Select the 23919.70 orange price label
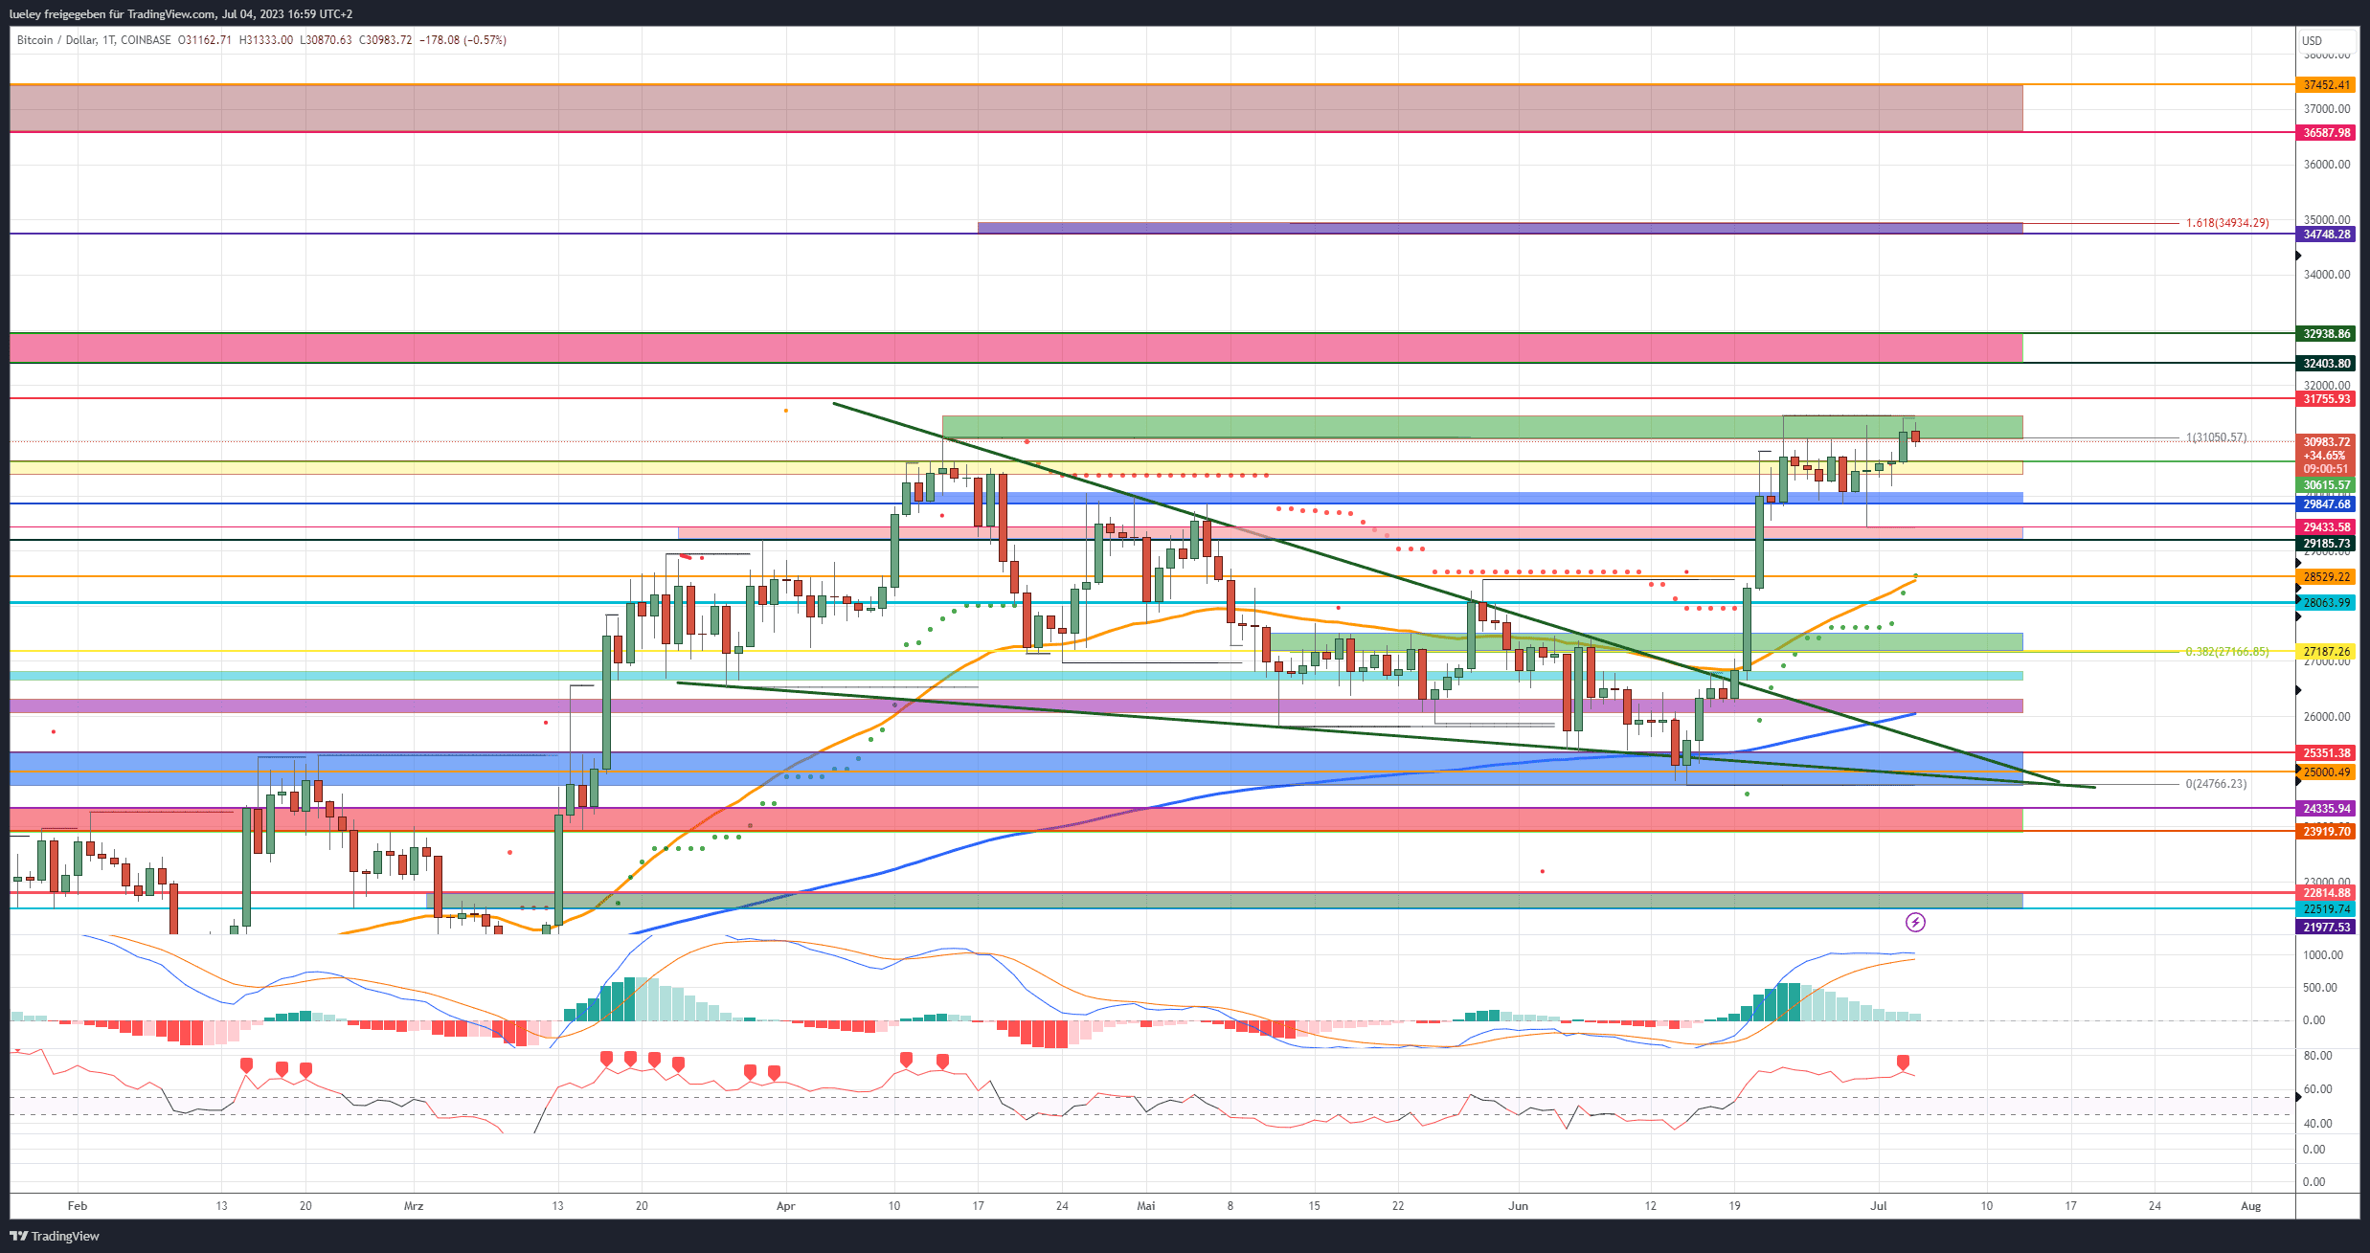 coord(2326,832)
